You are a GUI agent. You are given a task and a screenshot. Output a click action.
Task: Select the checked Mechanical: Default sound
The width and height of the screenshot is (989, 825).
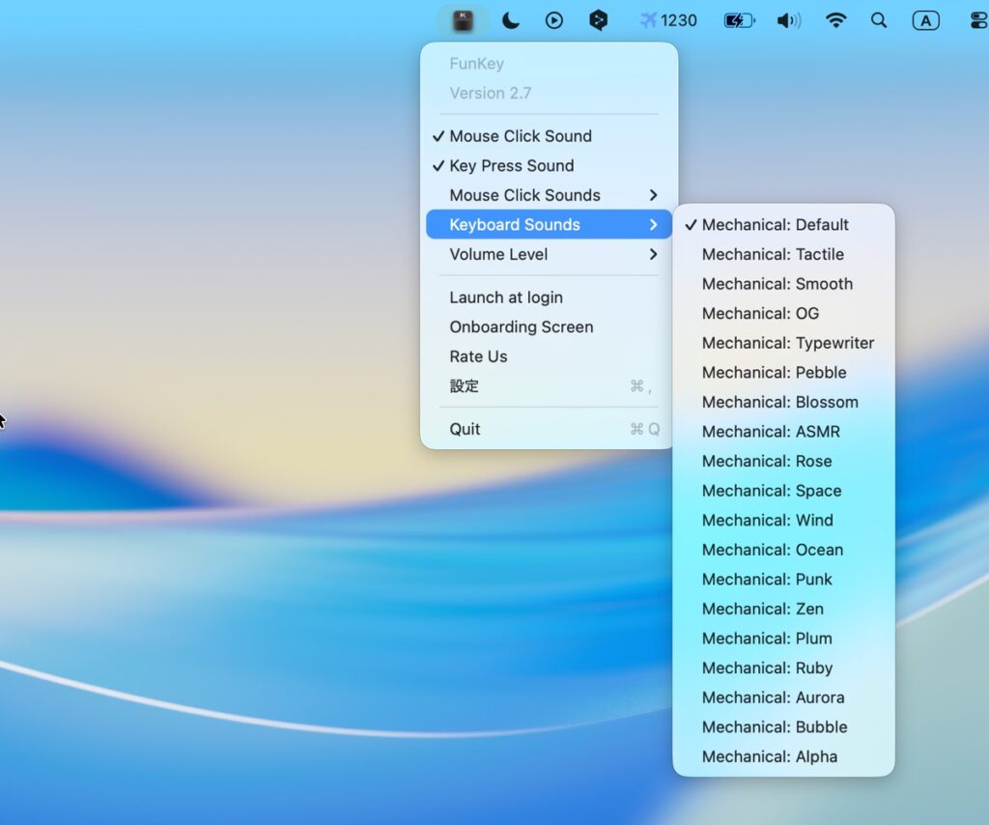775,225
